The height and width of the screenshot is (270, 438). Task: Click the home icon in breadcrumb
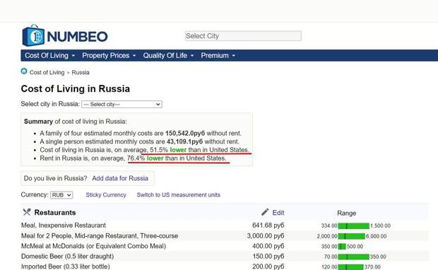[24, 71]
